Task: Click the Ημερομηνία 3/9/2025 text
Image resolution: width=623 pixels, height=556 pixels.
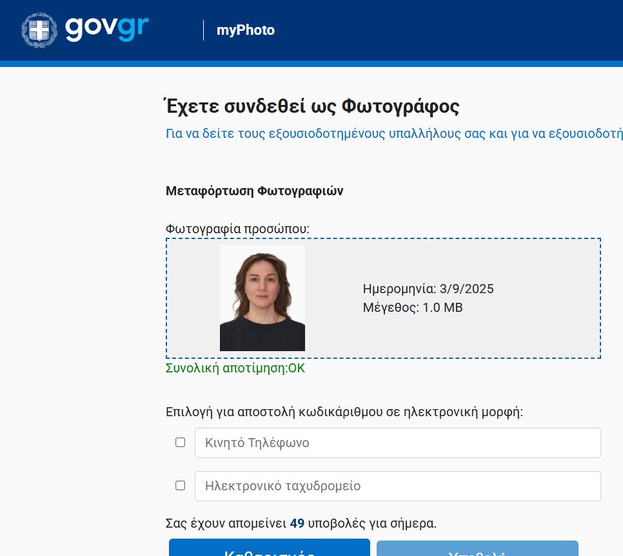Action: point(428,289)
